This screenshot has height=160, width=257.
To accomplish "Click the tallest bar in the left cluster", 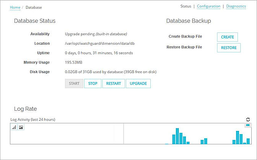I will point(177,136).
